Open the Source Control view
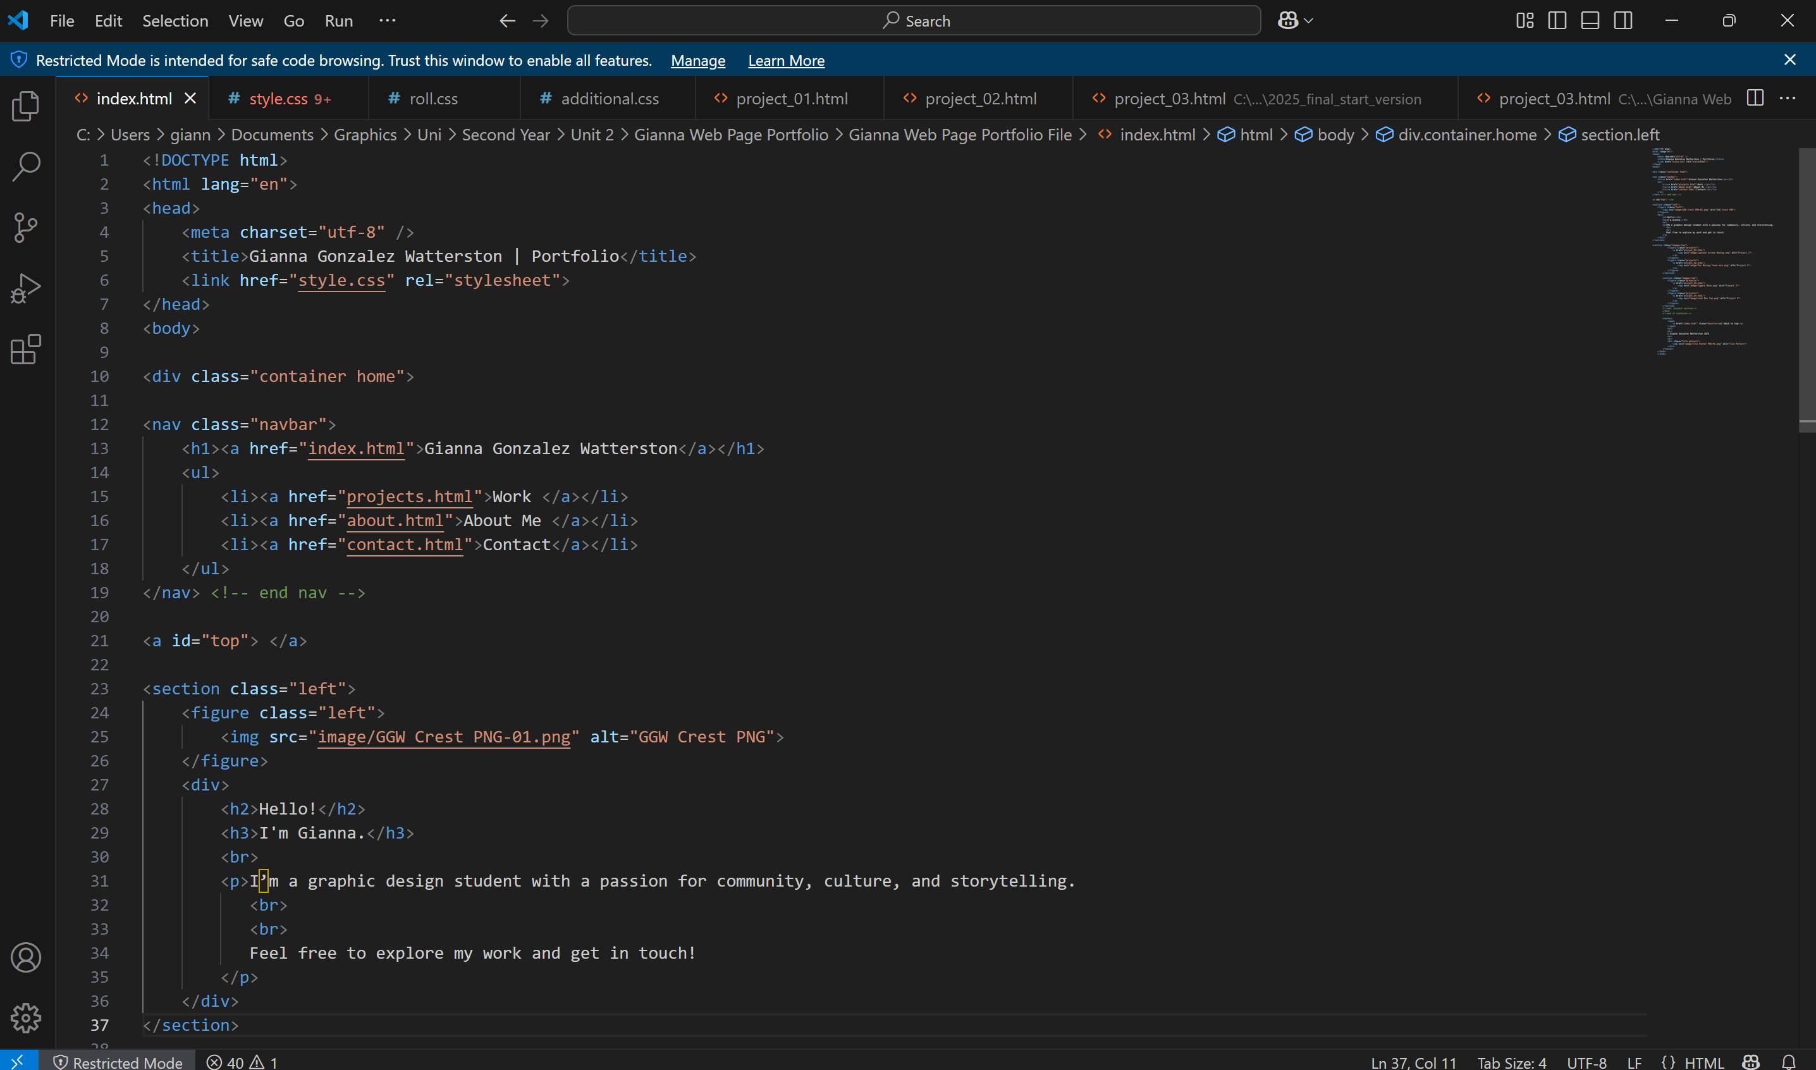The height and width of the screenshot is (1070, 1816). click(26, 227)
